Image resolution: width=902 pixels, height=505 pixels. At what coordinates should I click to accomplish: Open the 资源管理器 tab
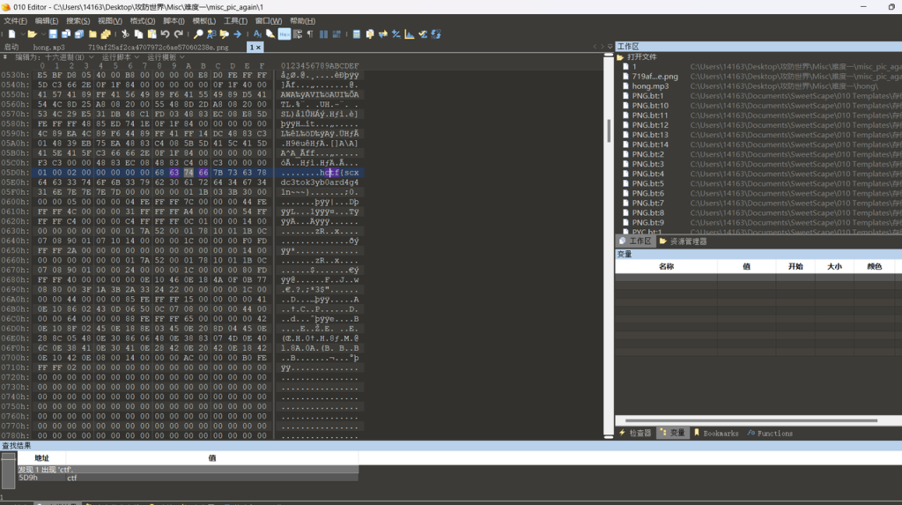687,241
